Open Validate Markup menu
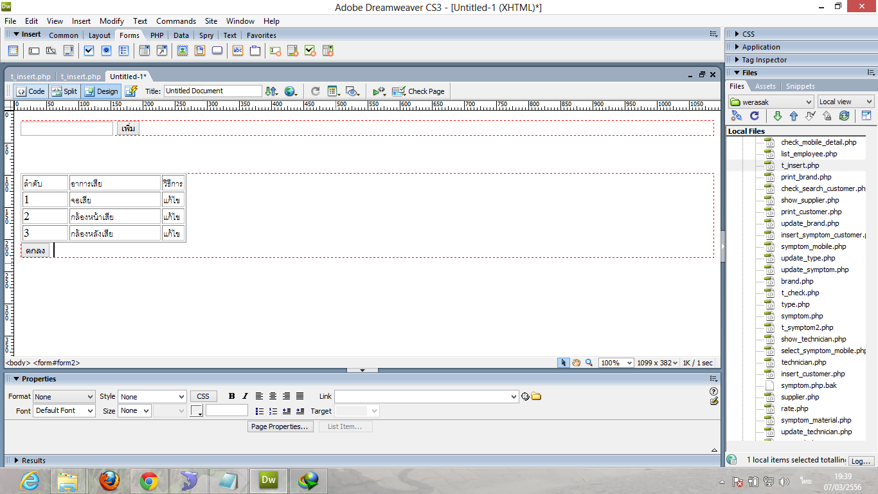This screenshot has width=878, height=494. click(379, 91)
